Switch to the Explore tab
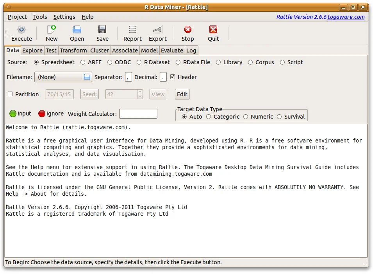Image resolution: width=373 pixels, height=274 pixels. [32, 50]
